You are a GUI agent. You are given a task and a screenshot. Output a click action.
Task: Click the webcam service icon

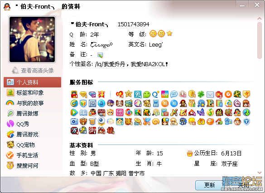(x=101, y=121)
